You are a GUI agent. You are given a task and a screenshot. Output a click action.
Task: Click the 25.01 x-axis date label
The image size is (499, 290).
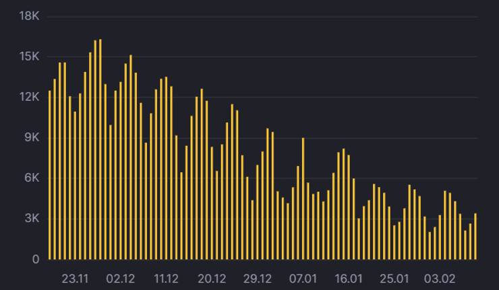394,279
